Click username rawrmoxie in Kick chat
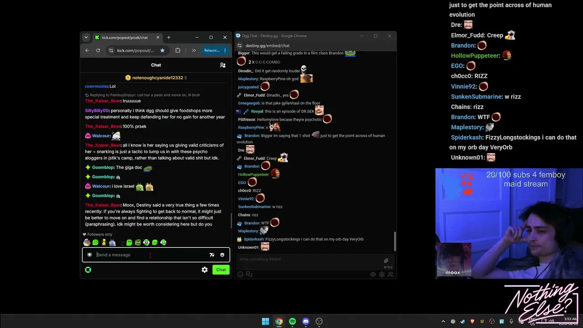 96,86
